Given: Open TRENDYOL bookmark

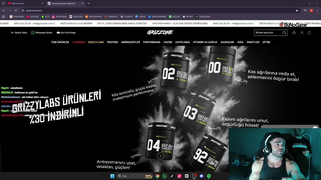Looking at the screenshot, I should pyautogui.click(x=111, y=16).
